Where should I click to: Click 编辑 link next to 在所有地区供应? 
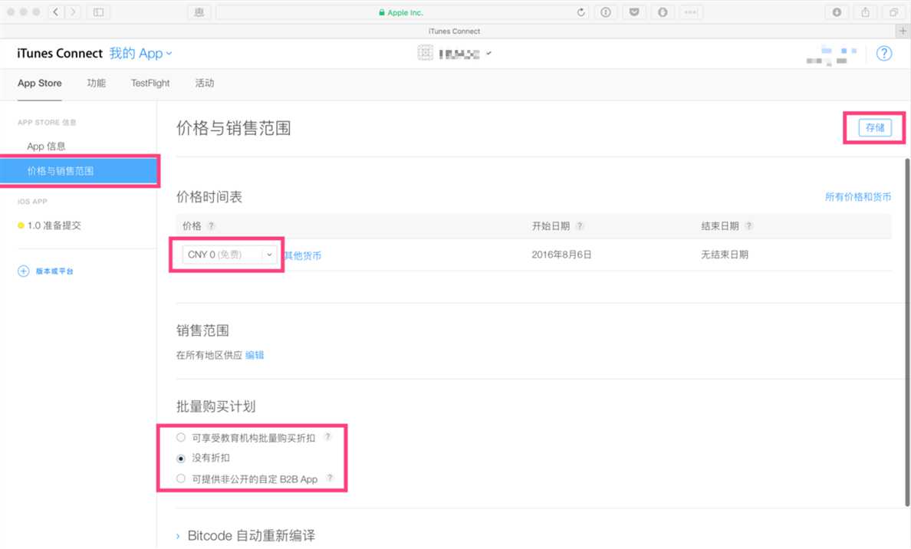[x=255, y=355]
